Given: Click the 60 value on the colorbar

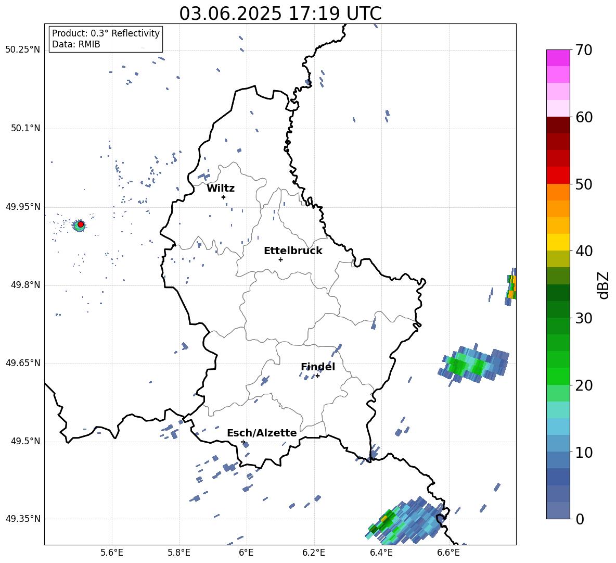Looking at the screenshot, I should click(584, 117).
